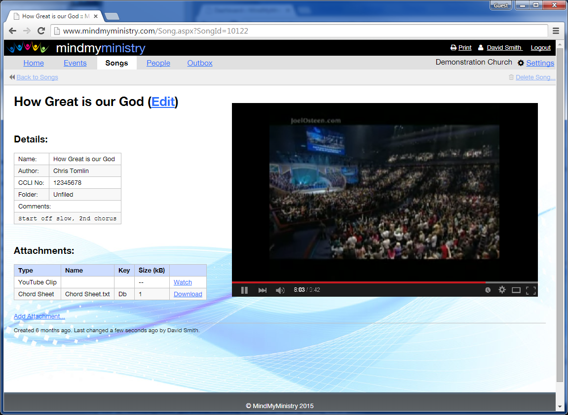Enter fullscreen mode on the video
Viewport: 568px width, 415px height.
coord(530,290)
